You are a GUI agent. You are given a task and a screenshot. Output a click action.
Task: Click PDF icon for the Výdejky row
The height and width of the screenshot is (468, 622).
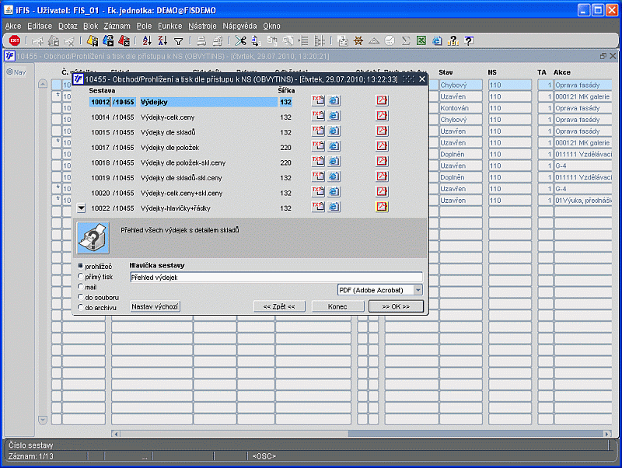pyautogui.click(x=382, y=100)
